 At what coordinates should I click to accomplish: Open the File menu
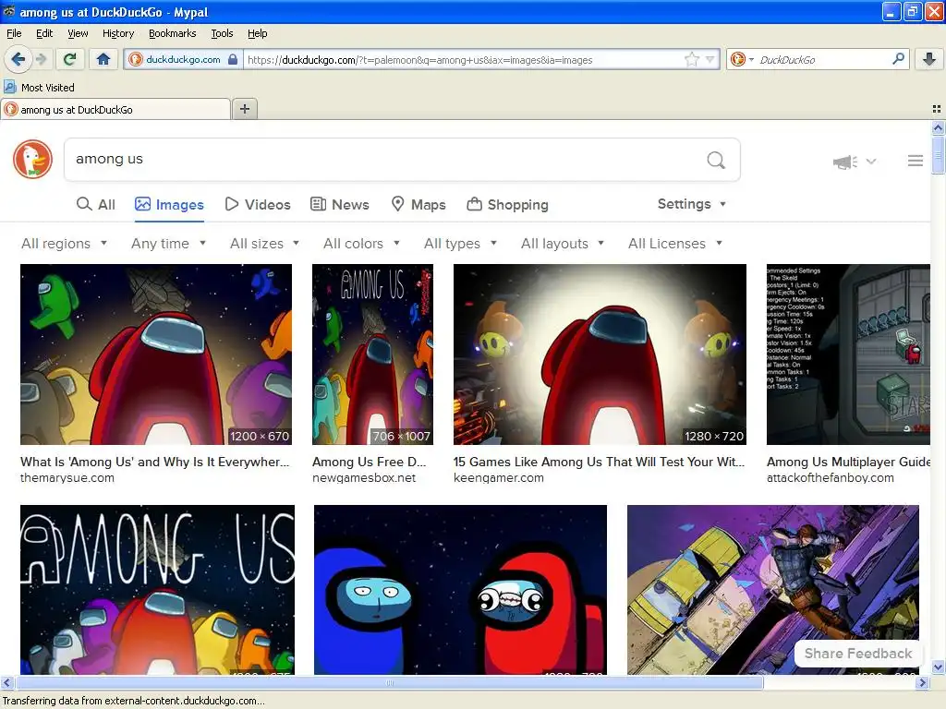(14, 33)
